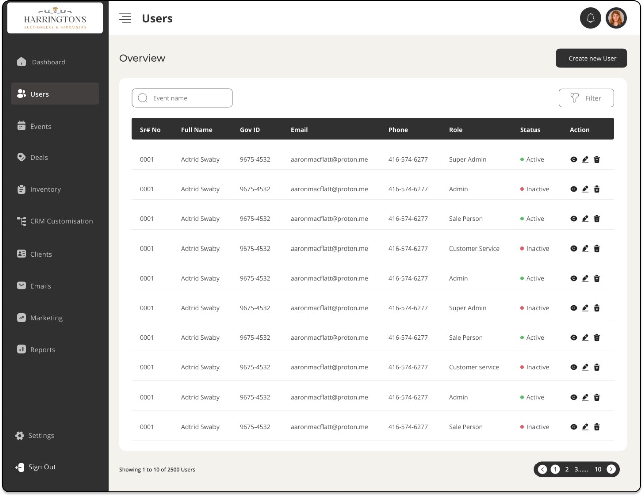Image resolution: width=643 pixels, height=496 pixels.
Task: Delete the first Super Admin user row
Action: coord(597,160)
